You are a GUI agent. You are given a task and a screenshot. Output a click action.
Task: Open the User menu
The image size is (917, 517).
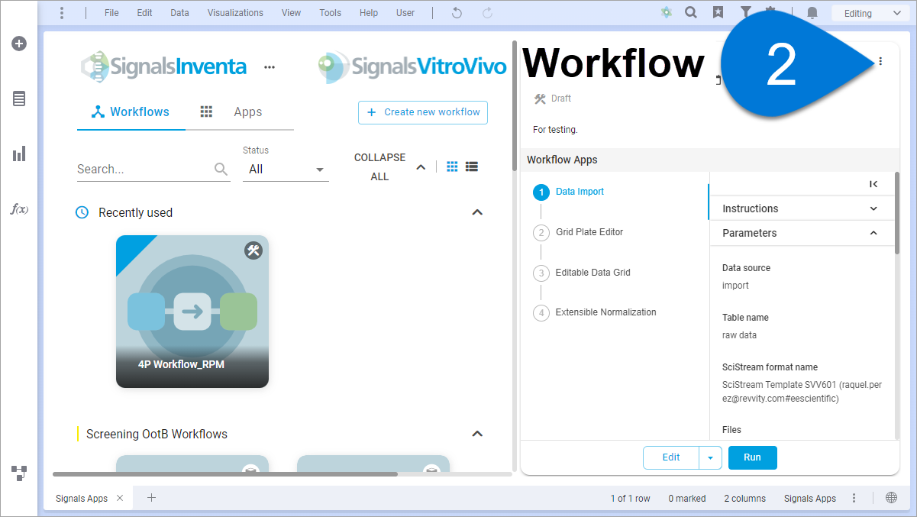pos(405,13)
